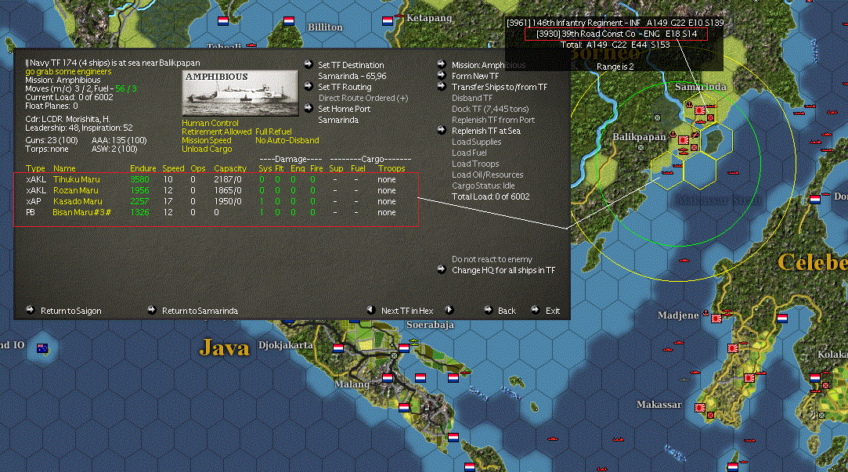Toggle the Human Control setting
Image resolution: width=848 pixels, height=472 pixels.
[210, 123]
